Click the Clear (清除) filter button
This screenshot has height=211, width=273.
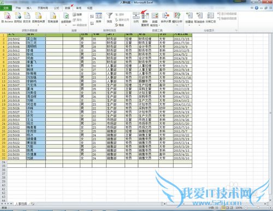pos(120,14)
